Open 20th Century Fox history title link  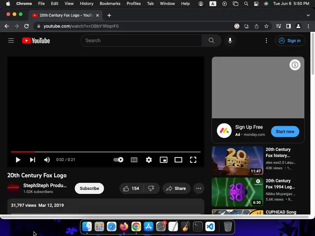point(278,152)
